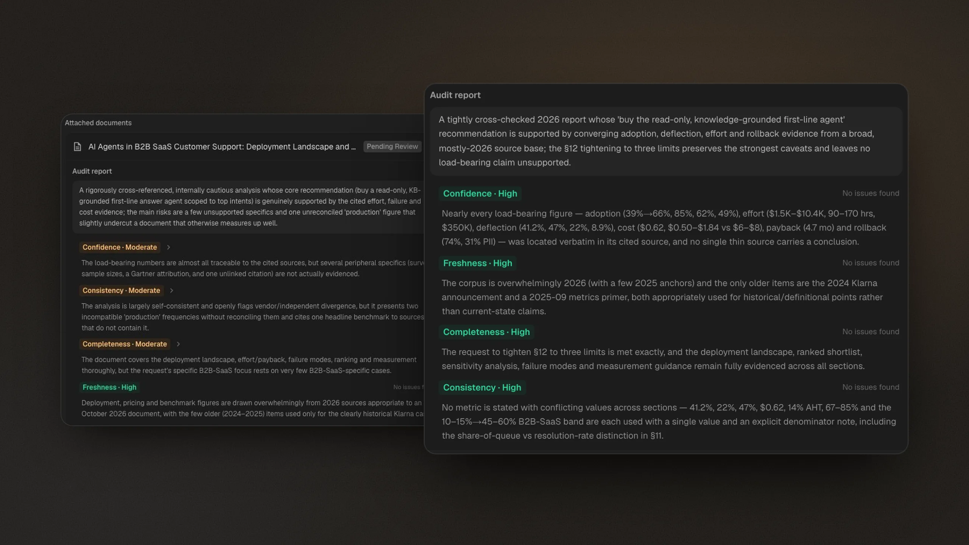Click the Pending Review status badge

[x=392, y=146]
